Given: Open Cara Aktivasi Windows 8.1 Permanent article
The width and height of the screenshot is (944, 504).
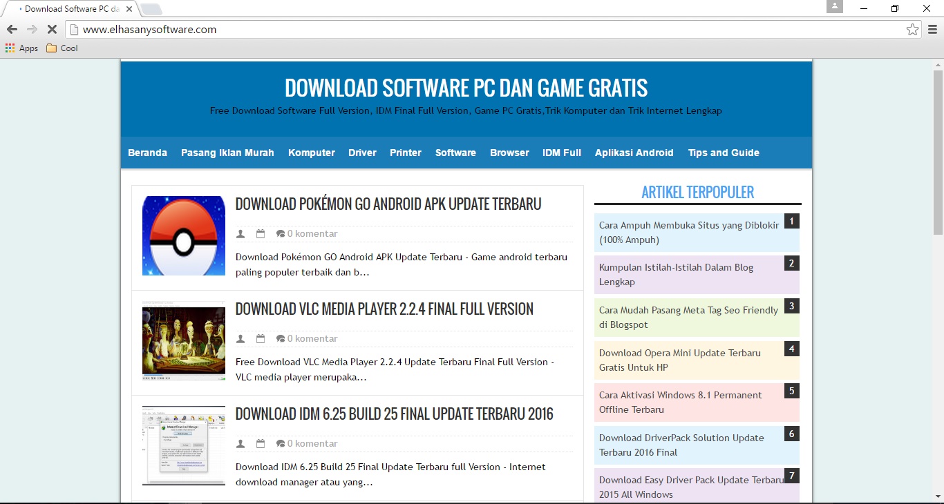Looking at the screenshot, I should (681, 403).
